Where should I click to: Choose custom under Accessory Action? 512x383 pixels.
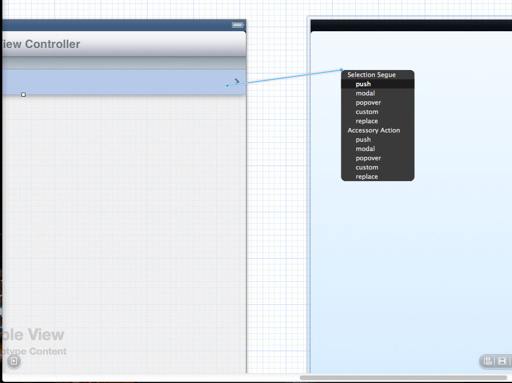367,167
